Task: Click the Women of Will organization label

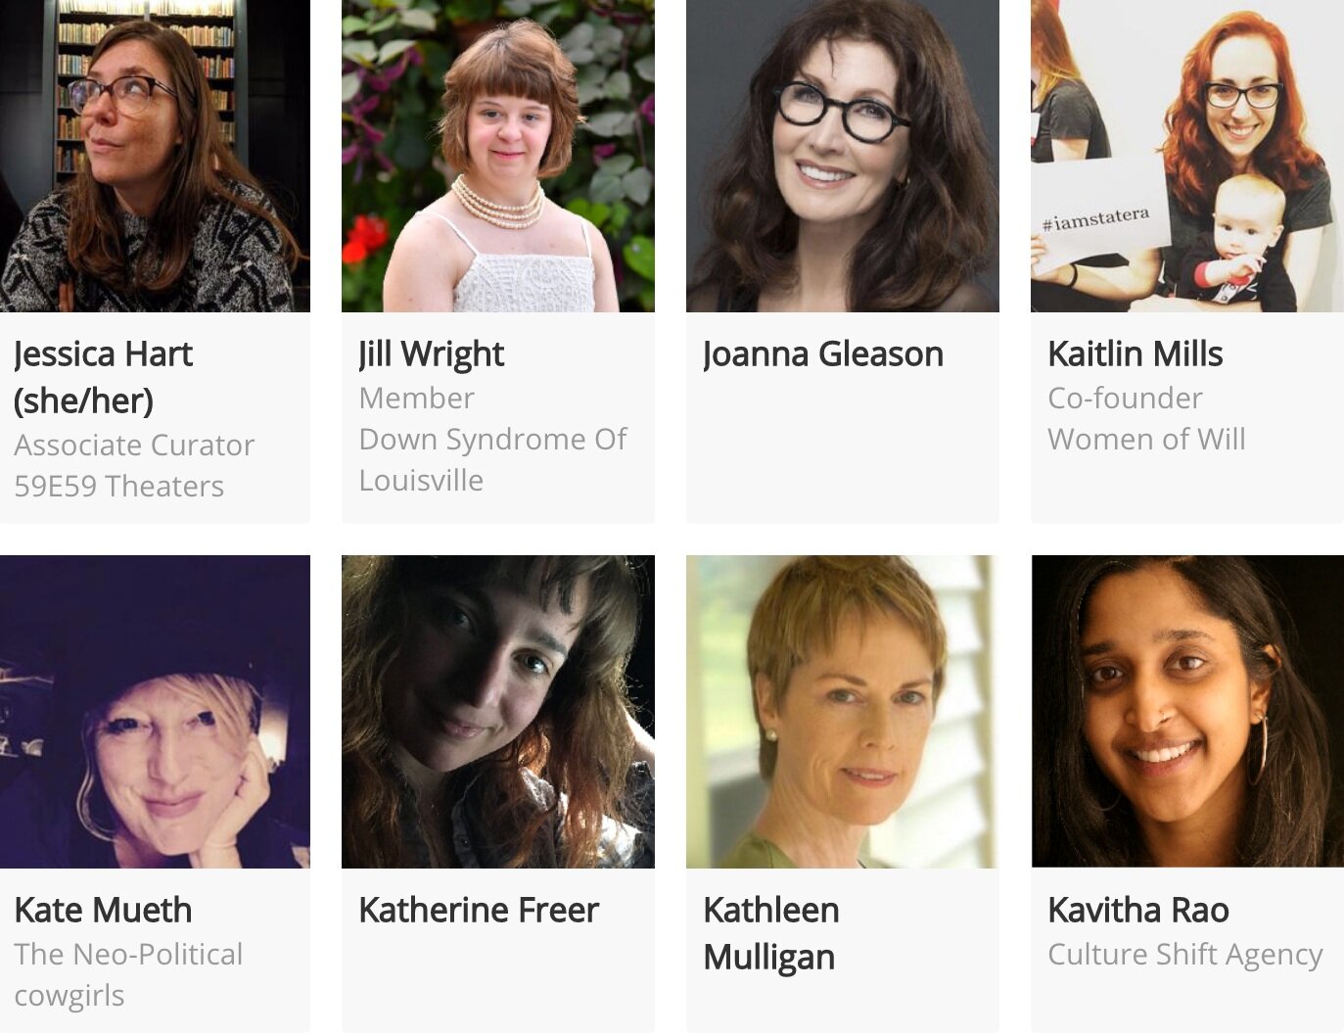Action: point(1146,439)
